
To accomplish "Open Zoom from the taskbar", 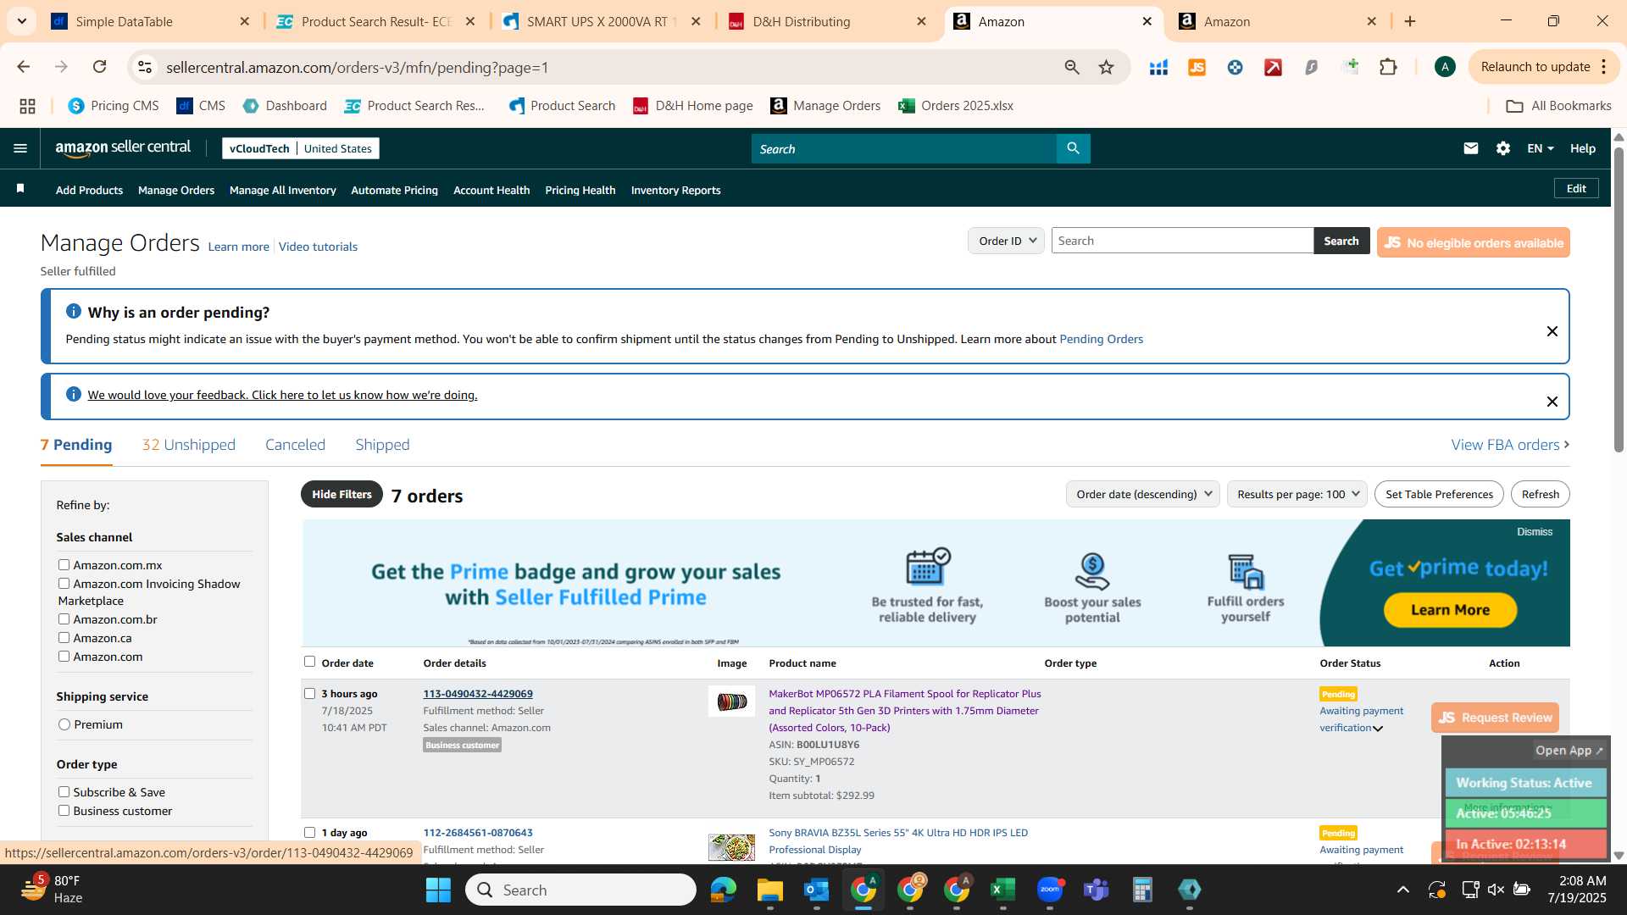I will point(1050,890).
